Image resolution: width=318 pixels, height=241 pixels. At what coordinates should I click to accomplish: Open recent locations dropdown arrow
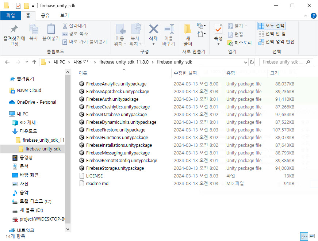27,62
